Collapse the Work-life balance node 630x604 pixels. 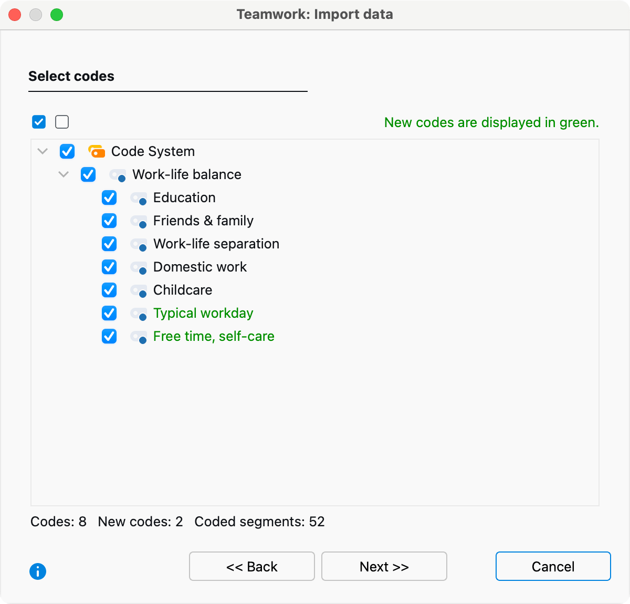pyautogui.click(x=64, y=174)
